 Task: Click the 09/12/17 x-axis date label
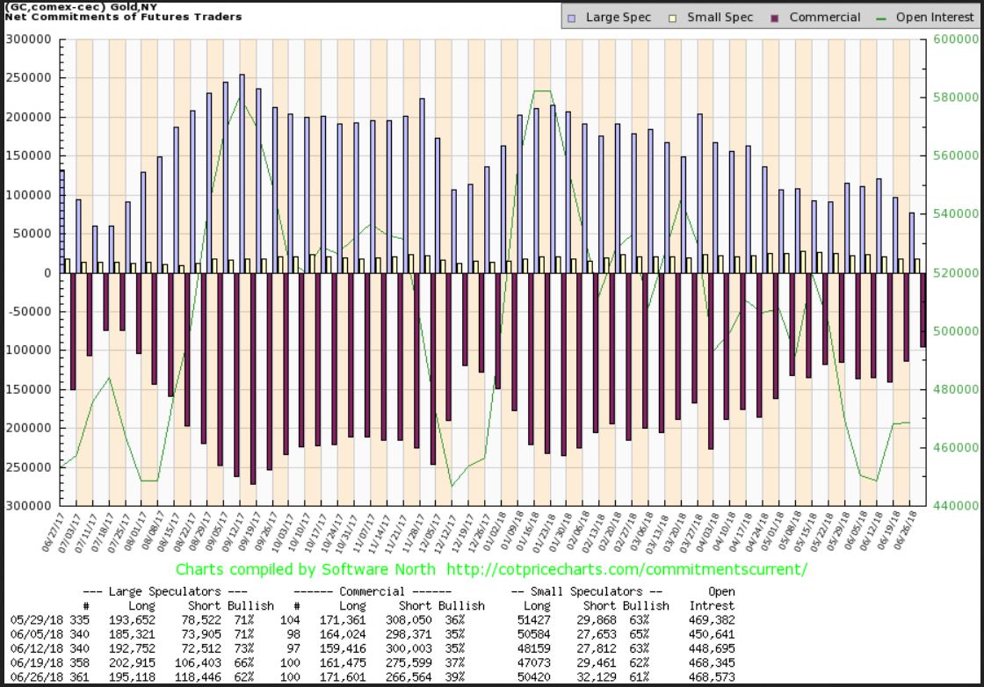click(233, 532)
